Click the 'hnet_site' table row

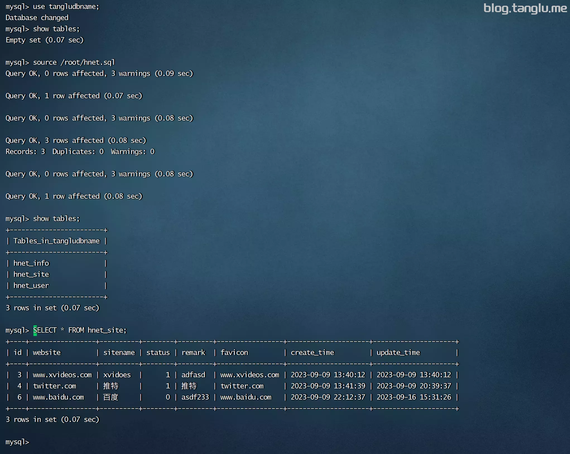[x=31, y=275]
